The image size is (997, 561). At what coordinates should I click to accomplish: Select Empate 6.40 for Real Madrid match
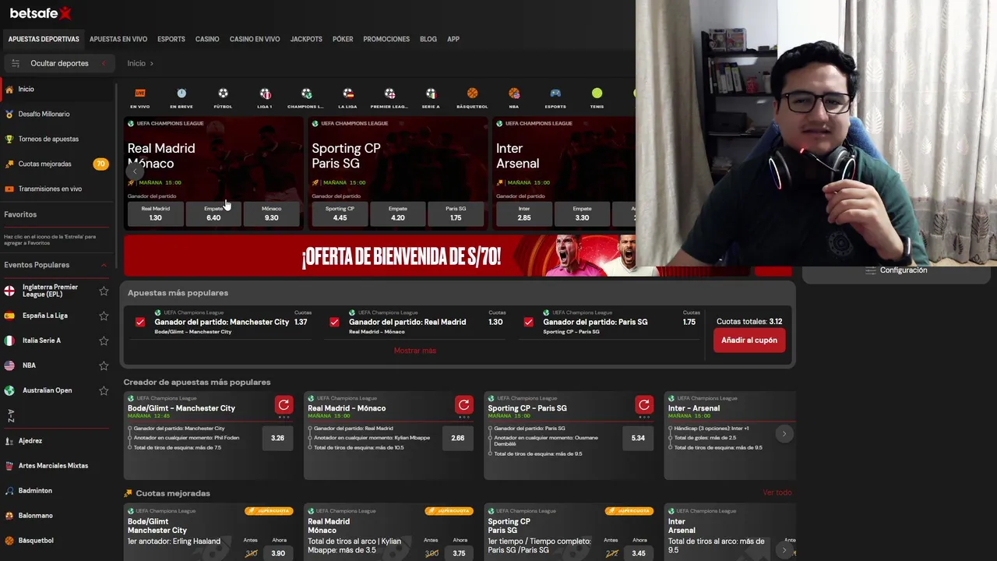(x=213, y=213)
